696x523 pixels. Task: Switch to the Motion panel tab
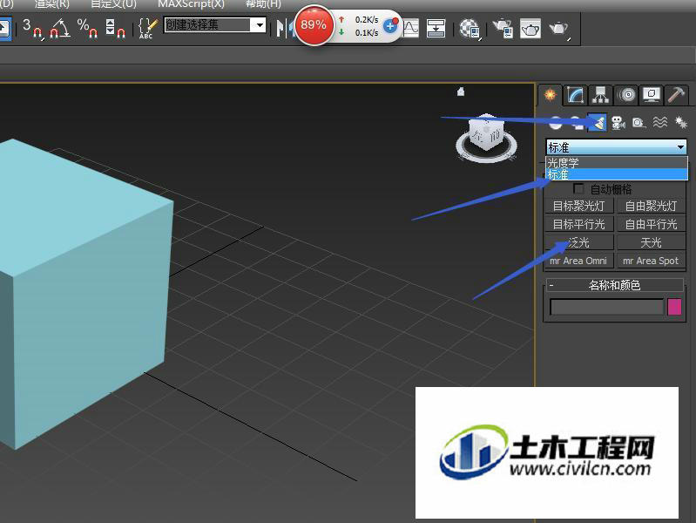(x=627, y=95)
